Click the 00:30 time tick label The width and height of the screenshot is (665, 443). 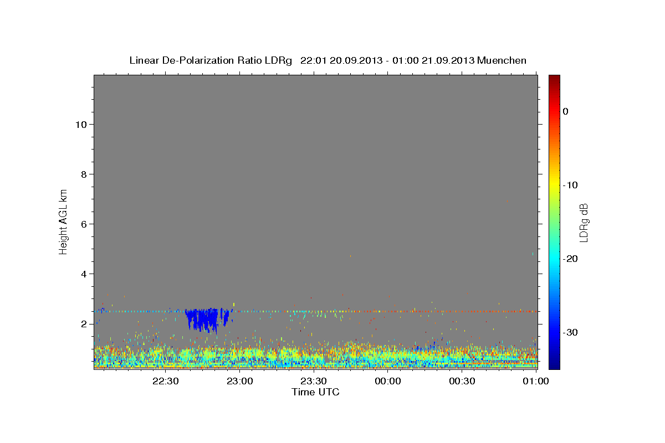pyautogui.click(x=462, y=381)
